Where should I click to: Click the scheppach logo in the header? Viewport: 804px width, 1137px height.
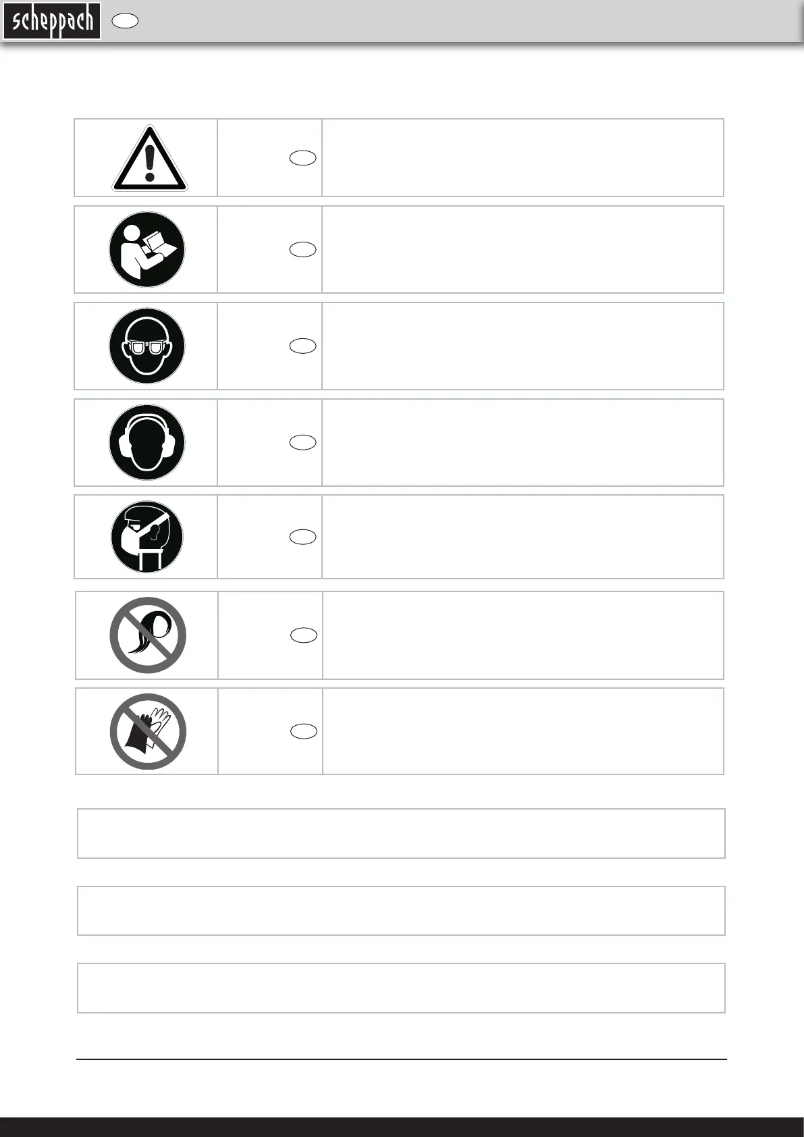[52, 22]
